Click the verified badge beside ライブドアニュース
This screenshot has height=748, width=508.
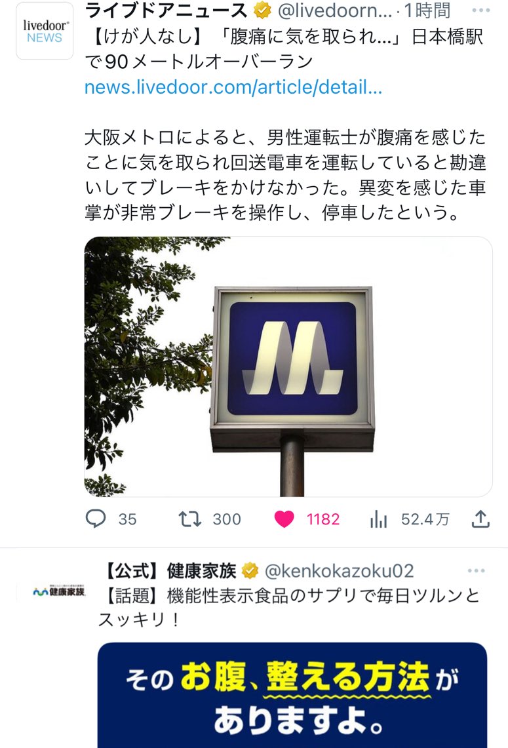point(262,10)
